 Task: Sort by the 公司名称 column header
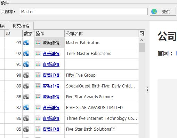click(x=101, y=33)
